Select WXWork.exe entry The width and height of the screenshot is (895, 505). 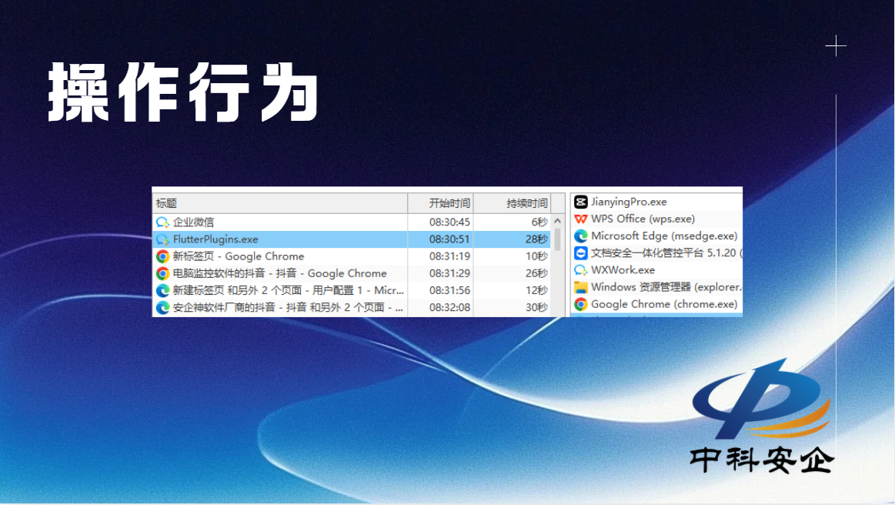623,270
